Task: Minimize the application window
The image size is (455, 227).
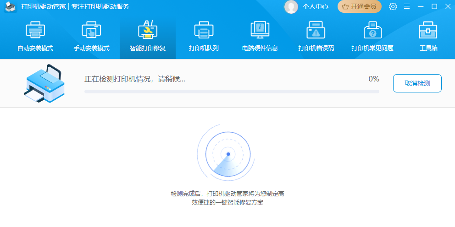Action: pyautogui.click(x=421, y=6)
